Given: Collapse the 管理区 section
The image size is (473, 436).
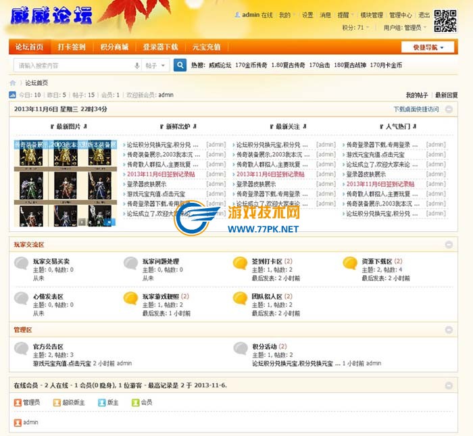Looking at the screenshot, I should [449, 330].
